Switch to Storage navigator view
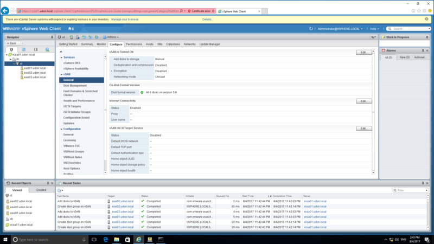 coord(35,49)
